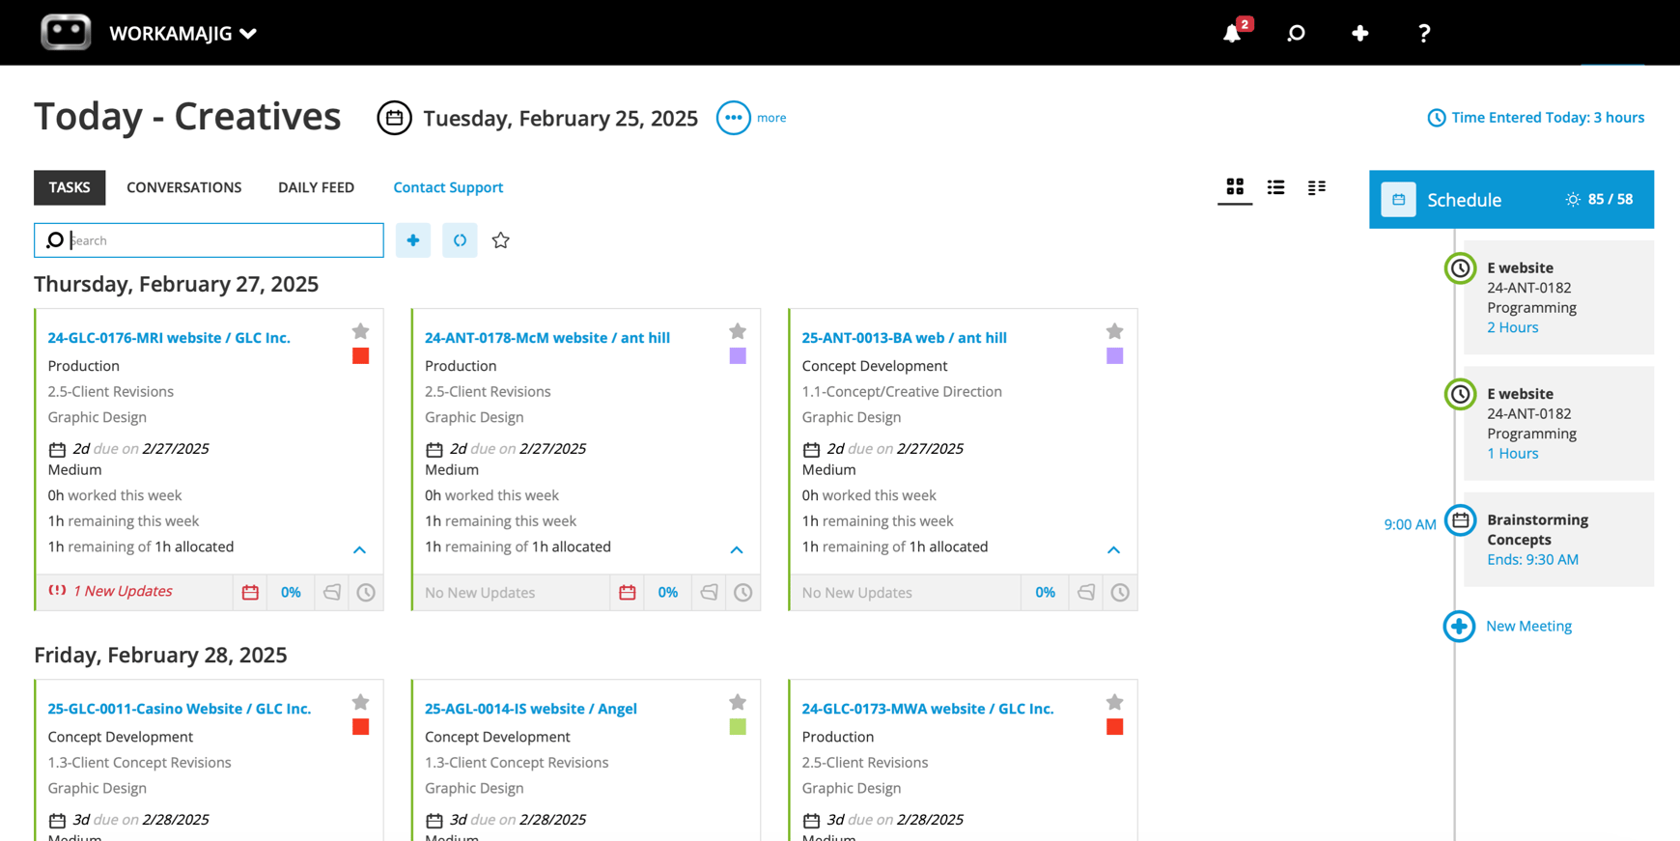Click the refresh icon beside the search box
This screenshot has height=841, width=1680.
[460, 239]
